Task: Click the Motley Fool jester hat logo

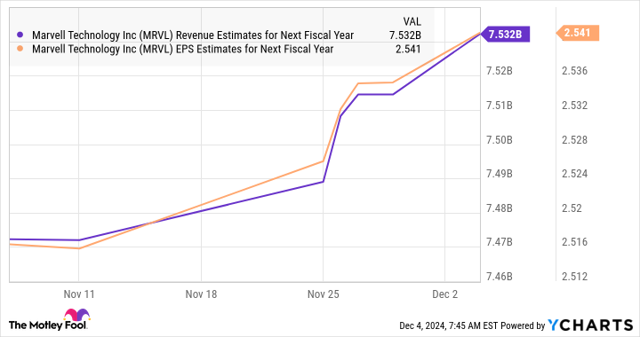Action: point(76,315)
